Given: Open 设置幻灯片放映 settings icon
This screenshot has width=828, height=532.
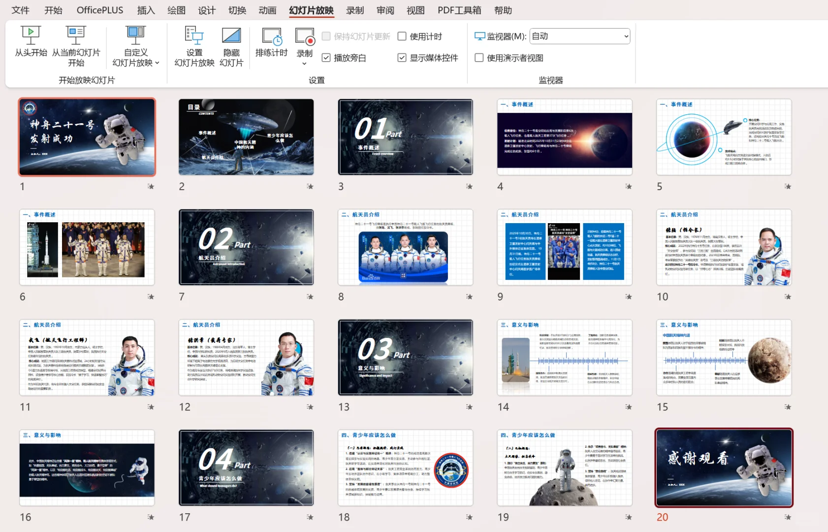Looking at the screenshot, I should (x=194, y=35).
